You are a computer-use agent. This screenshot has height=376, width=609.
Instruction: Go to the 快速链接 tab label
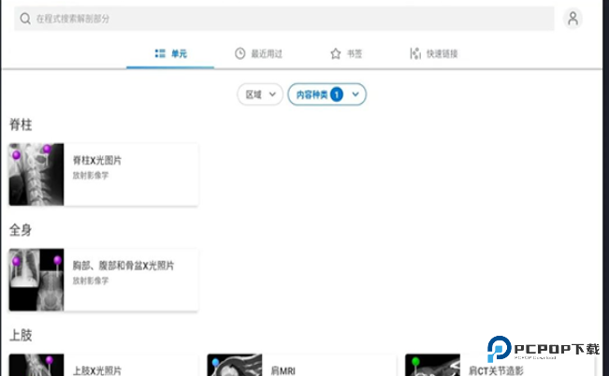(x=443, y=54)
